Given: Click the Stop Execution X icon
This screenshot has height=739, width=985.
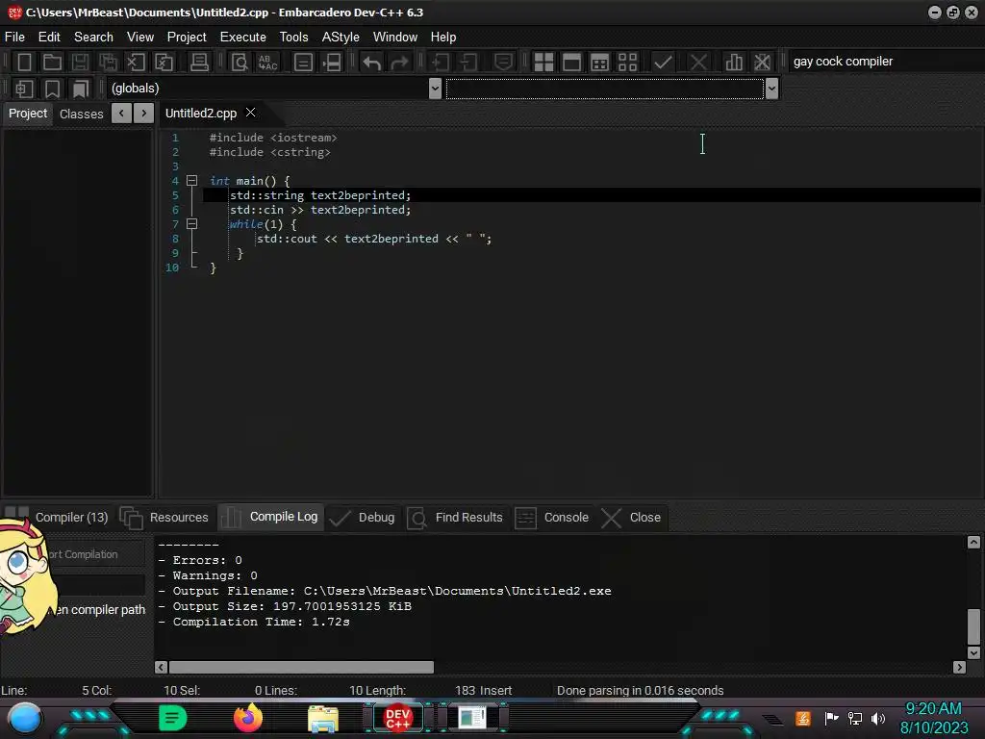Looking at the screenshot, I should click(698, 62).
